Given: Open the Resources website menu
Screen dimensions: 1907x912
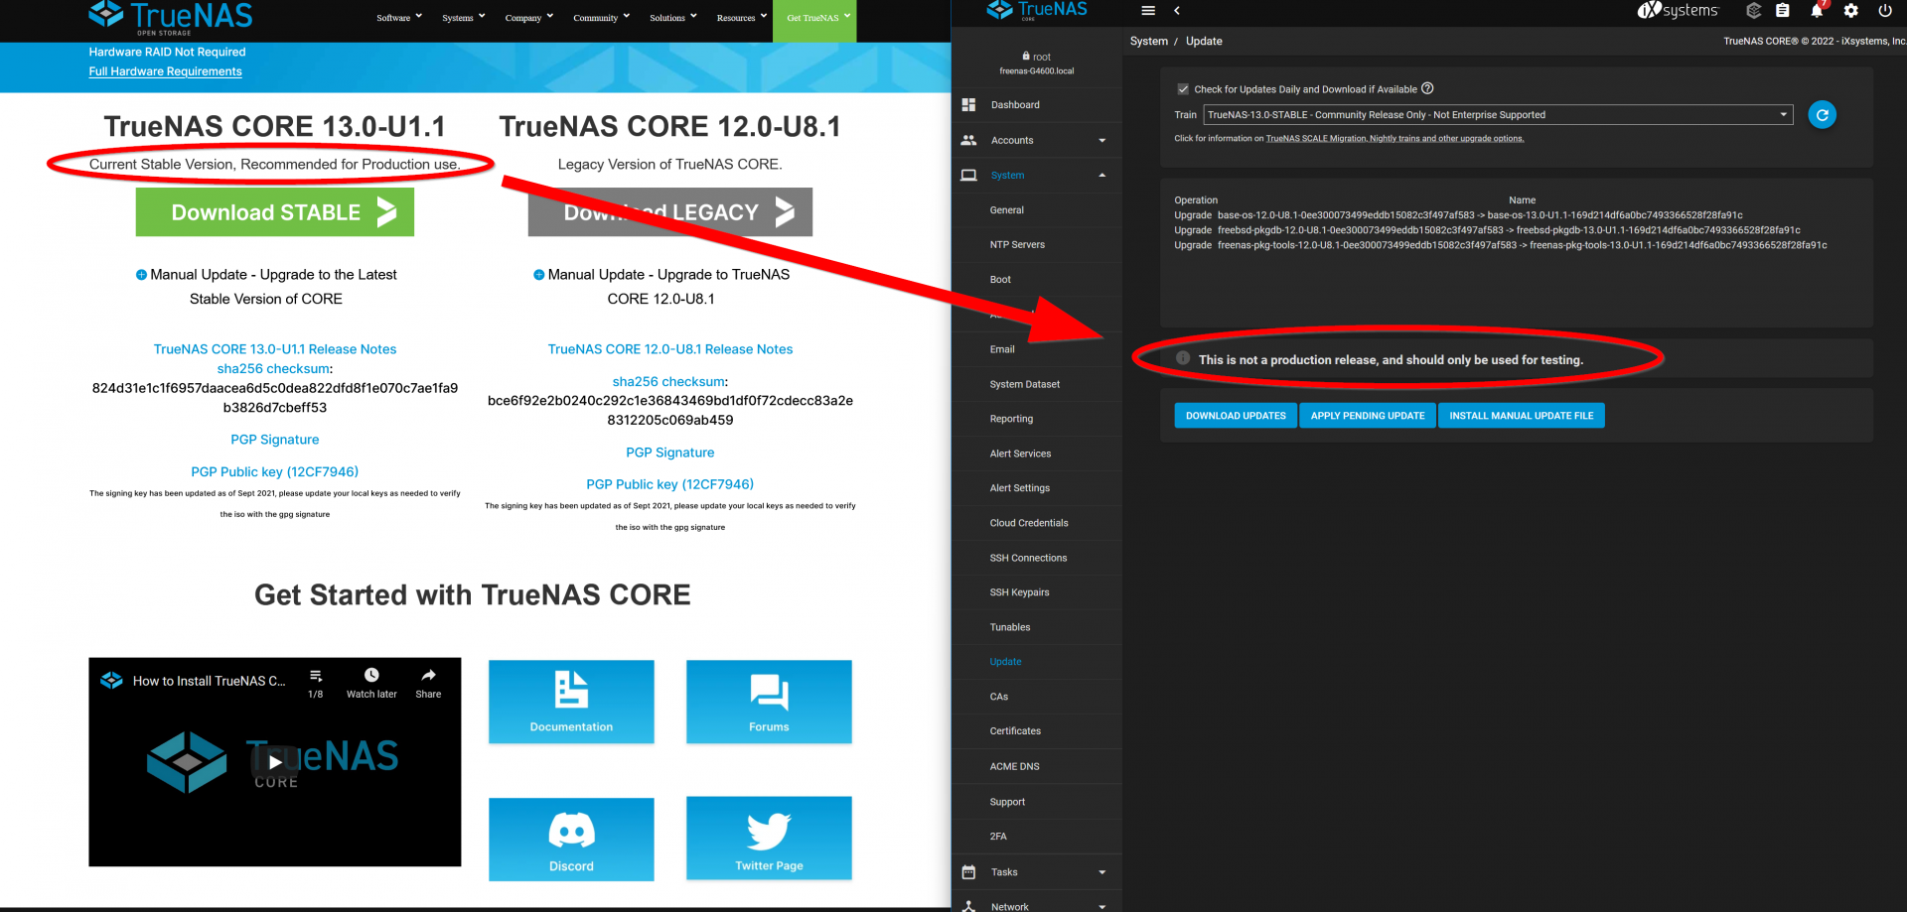Looking at the screenshot, I should [742, 18].
